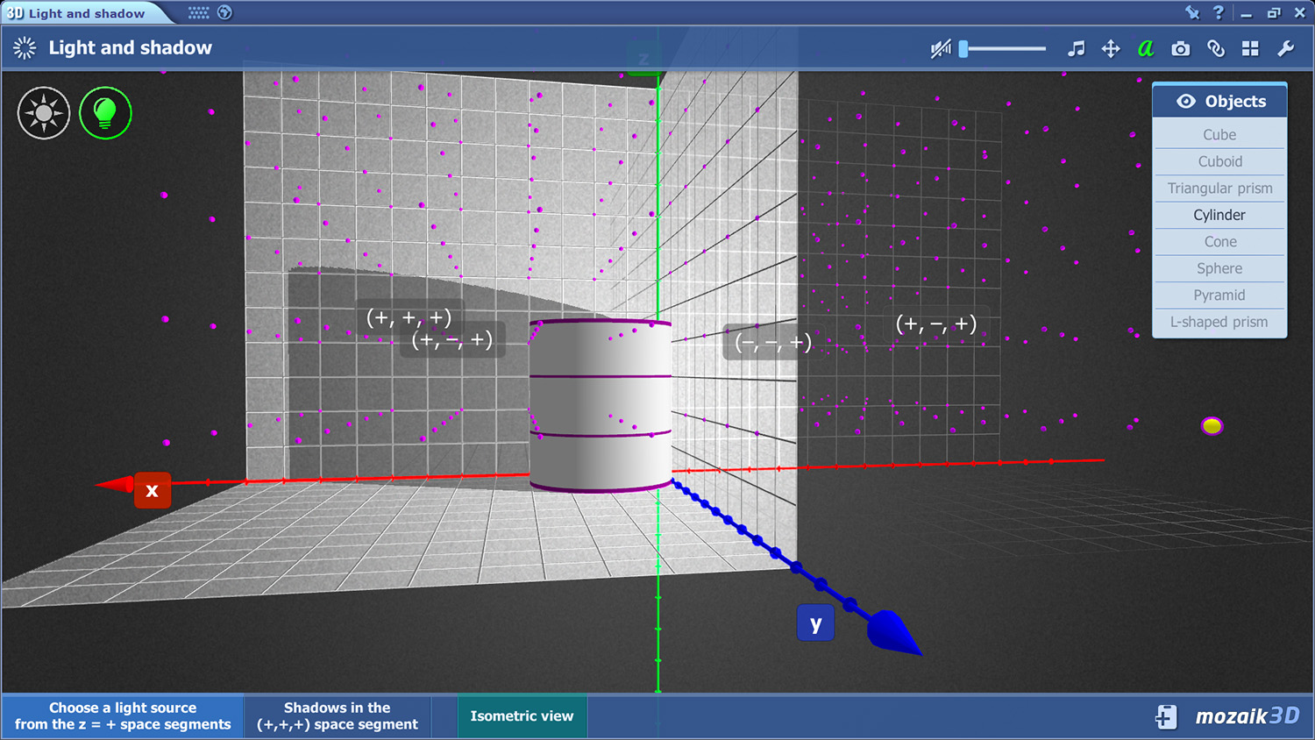Toggle the green light bulb source
This screenshot has width=1315, height=740.
[x=105, y=113]
